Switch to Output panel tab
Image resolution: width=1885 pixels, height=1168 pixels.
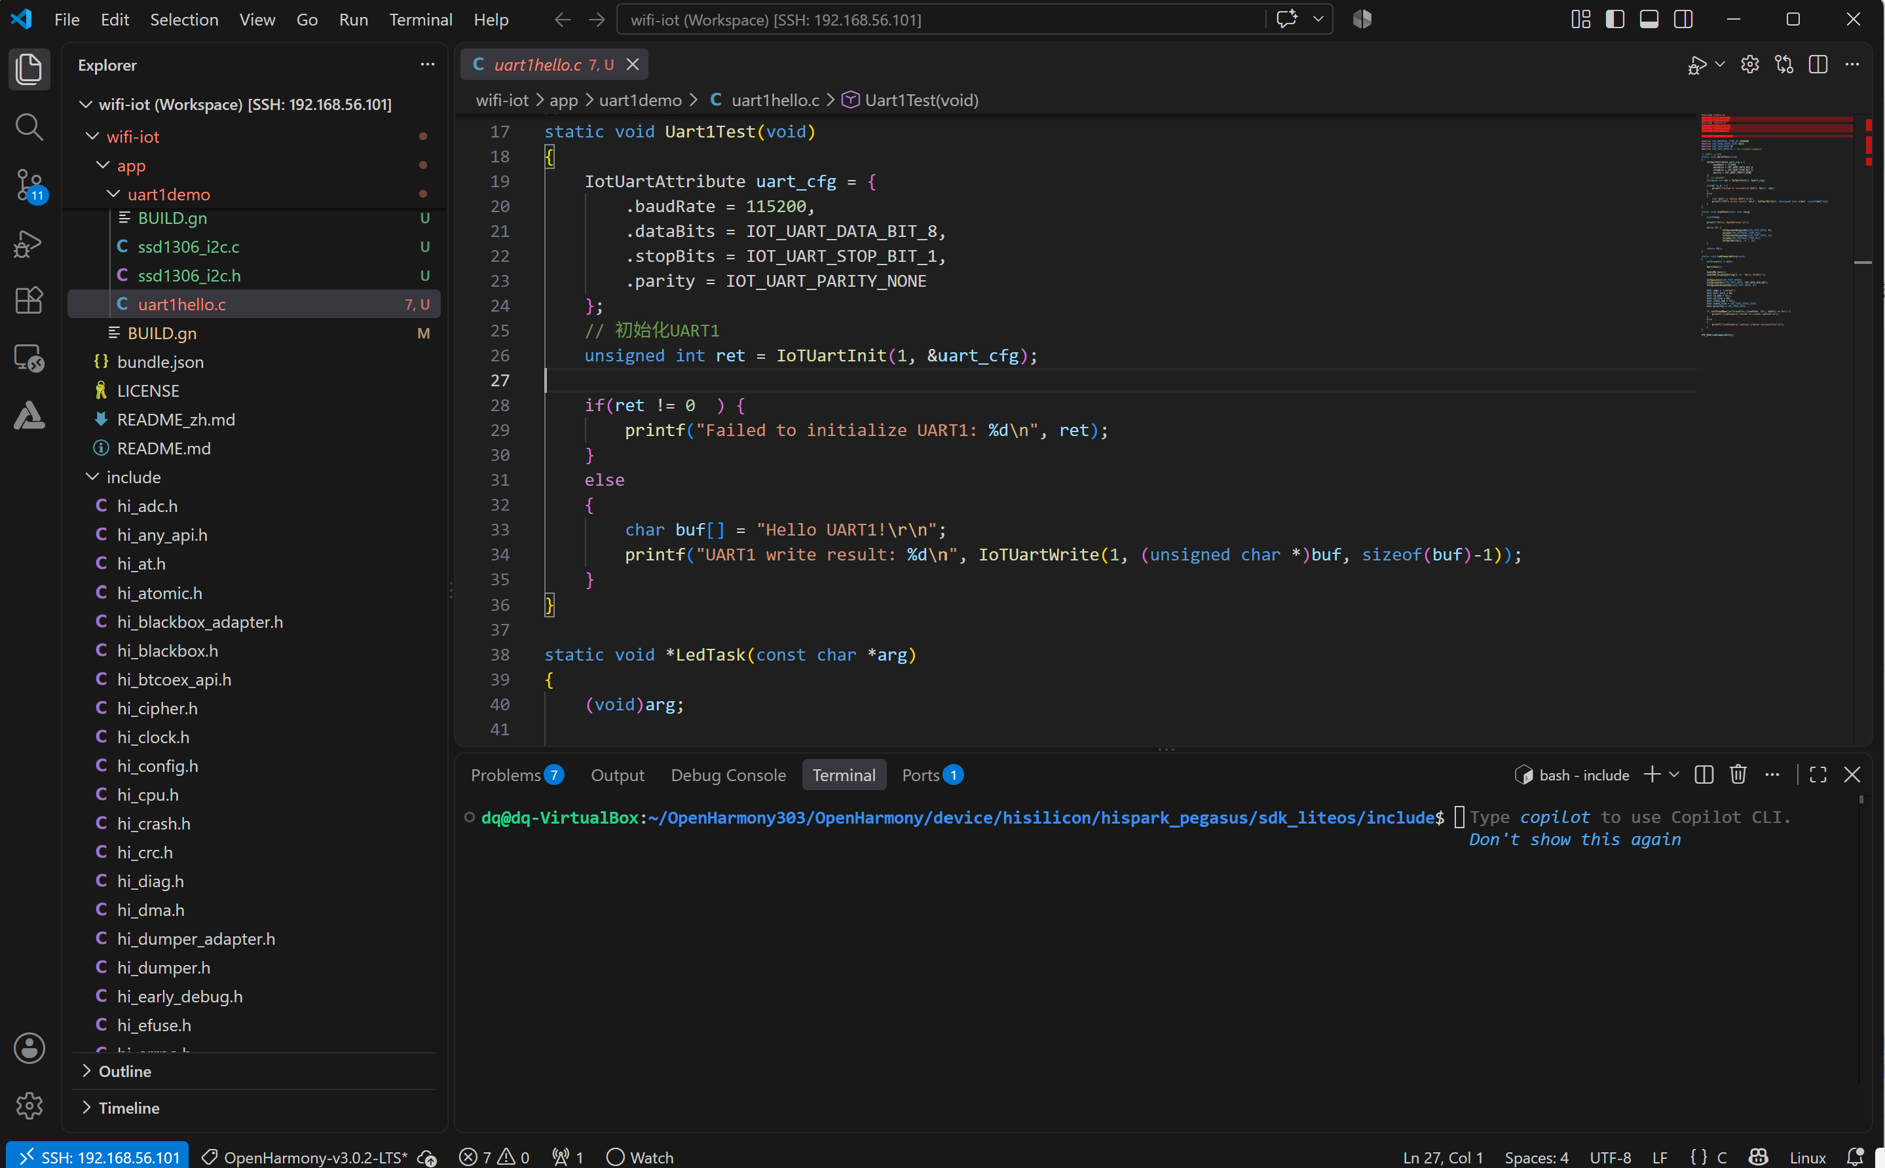coord(617,775)
